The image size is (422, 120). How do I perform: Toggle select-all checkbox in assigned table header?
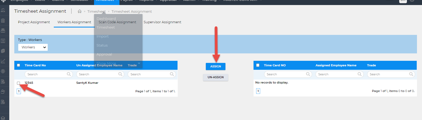pyautogui.click(x=258, y=65)
